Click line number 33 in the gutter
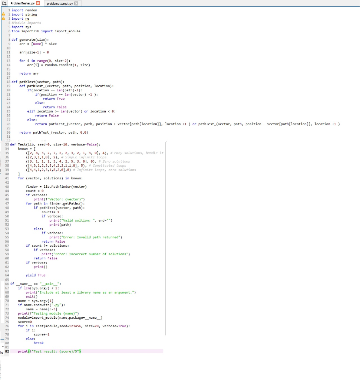This screenshot has height=380, width=363. (x=7, y=144)
